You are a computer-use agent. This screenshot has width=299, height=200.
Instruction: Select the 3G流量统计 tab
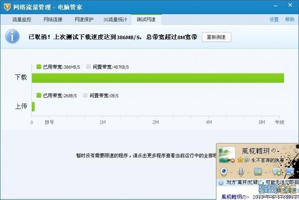[115, 20]
